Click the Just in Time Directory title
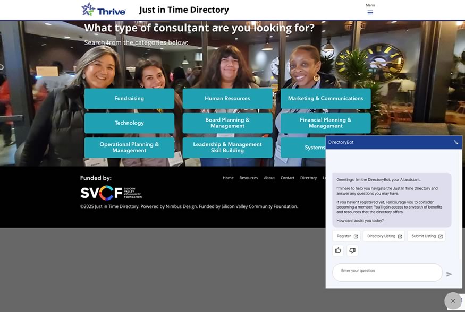This screenshot has height=312, width=465. pyautogui.click(x=184, y=10)
